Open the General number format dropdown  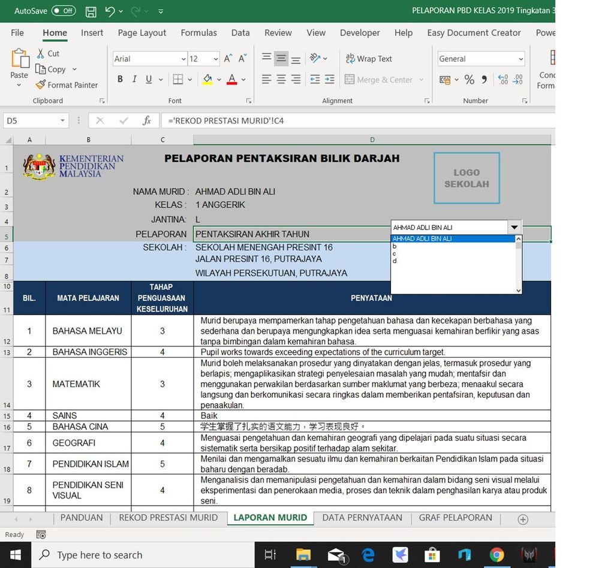520,59
